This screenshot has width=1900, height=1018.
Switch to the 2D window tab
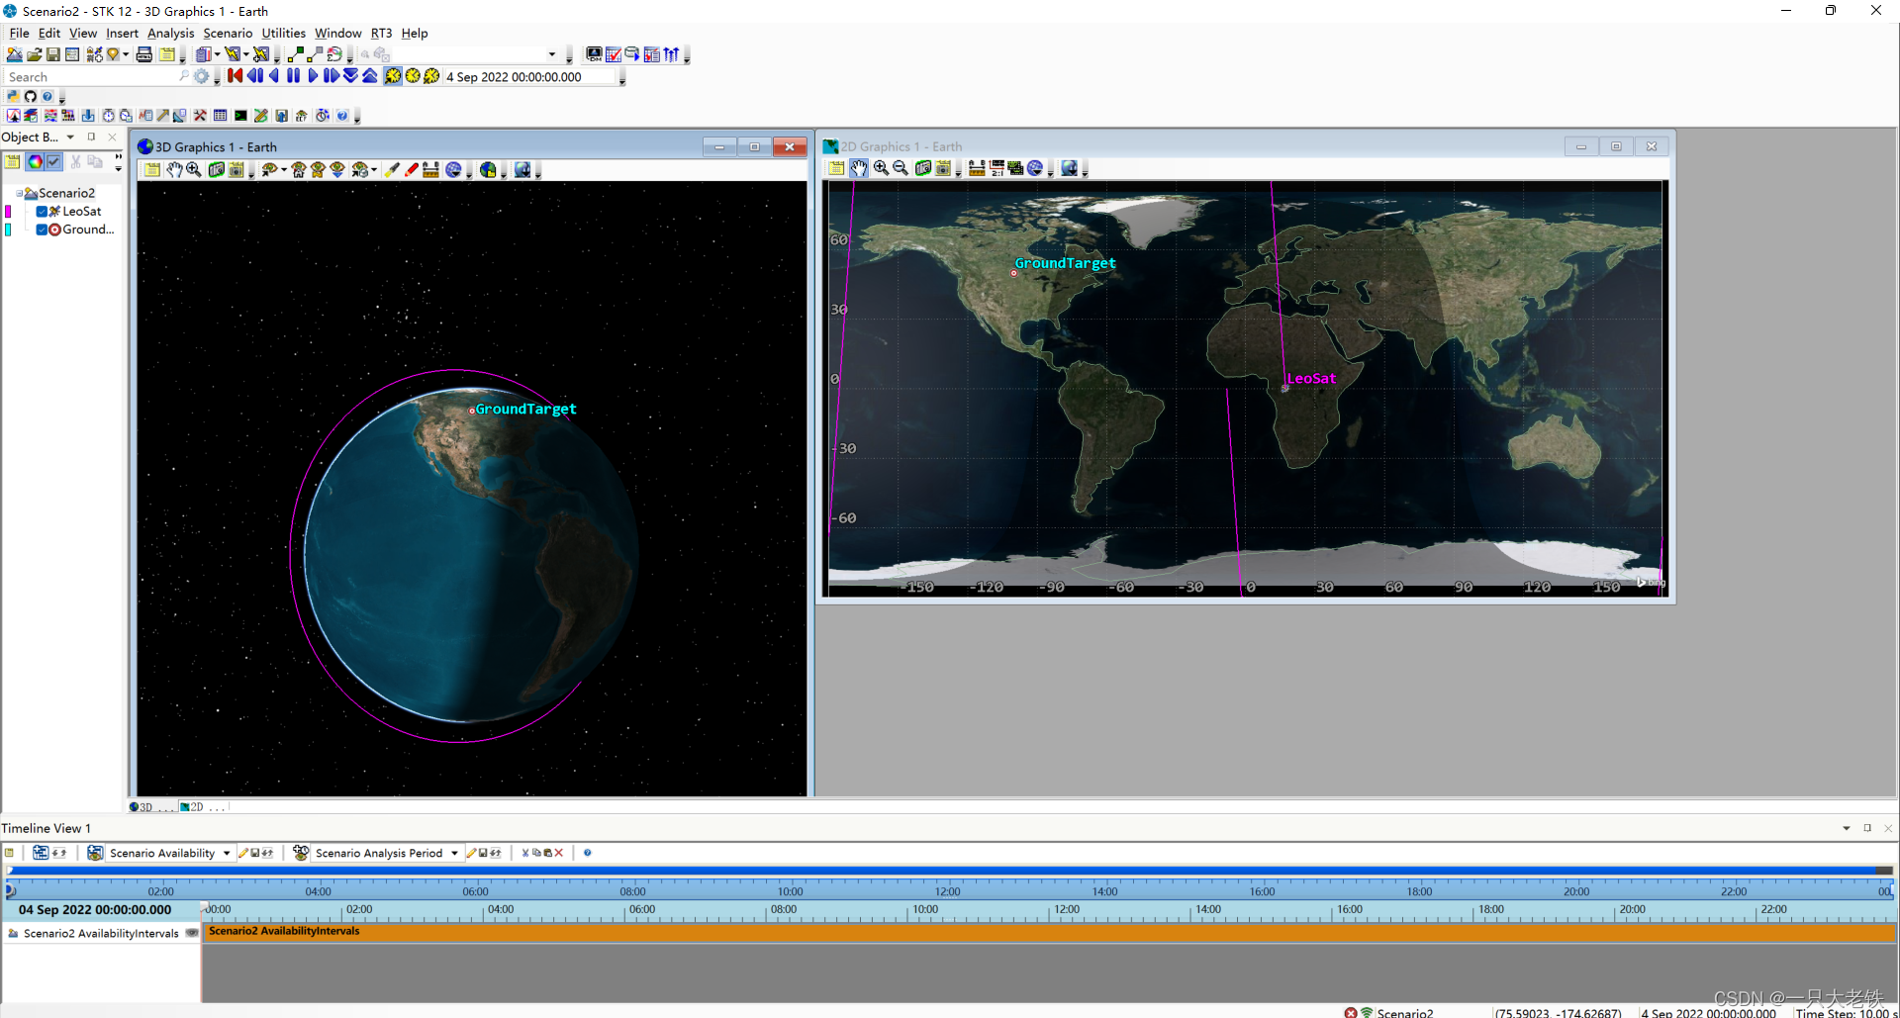click(203, 807)
